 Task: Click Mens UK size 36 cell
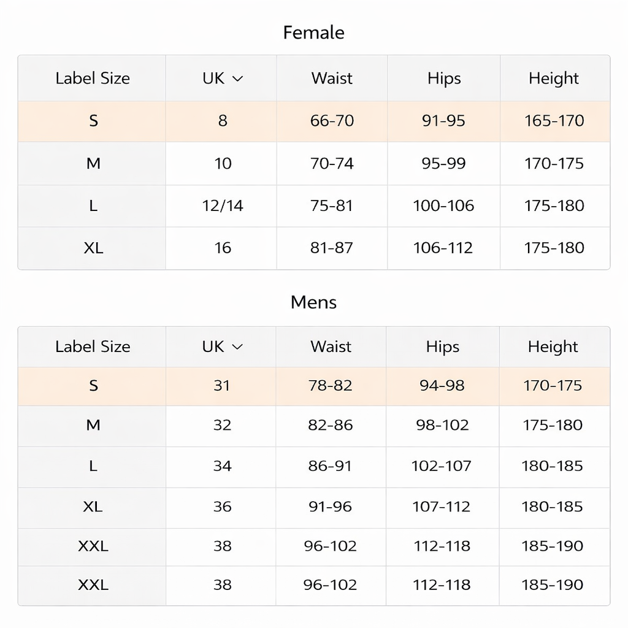pos(221,507)
